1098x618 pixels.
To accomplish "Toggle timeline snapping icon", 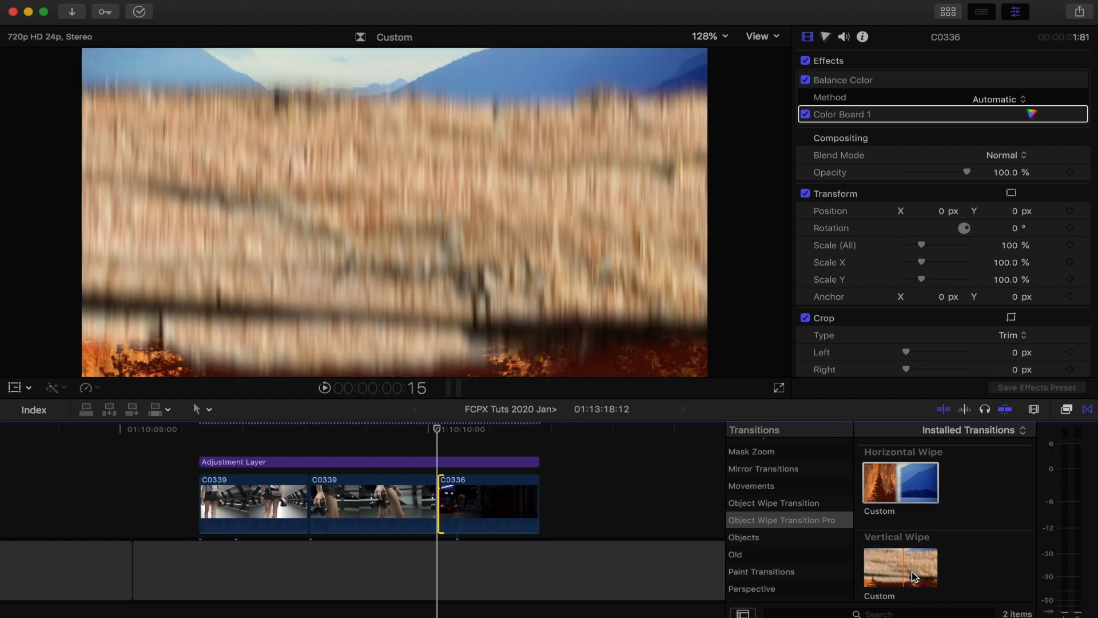I will 1005,409.
